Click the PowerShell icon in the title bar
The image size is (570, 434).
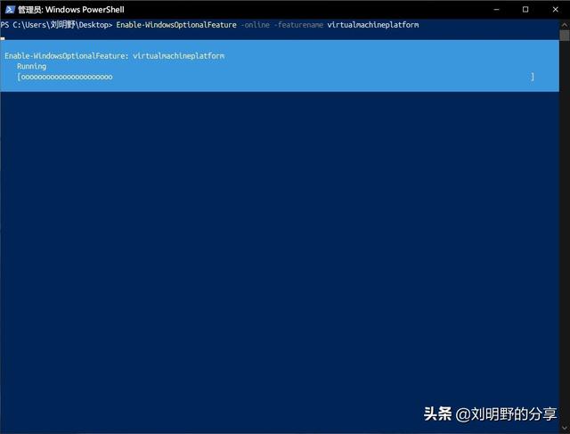[10, 10]
